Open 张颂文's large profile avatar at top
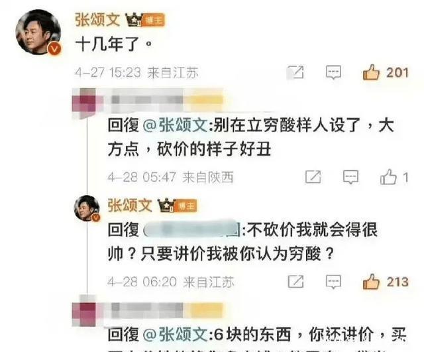 point(38,32)
